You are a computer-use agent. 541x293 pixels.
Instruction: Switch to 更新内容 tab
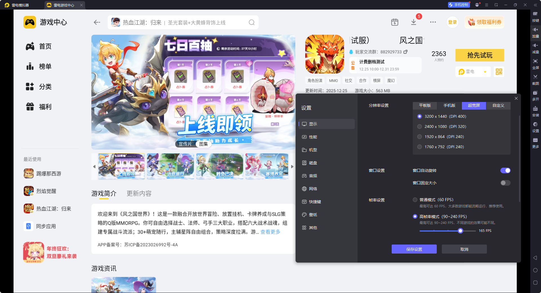click(x=139, y=194)
